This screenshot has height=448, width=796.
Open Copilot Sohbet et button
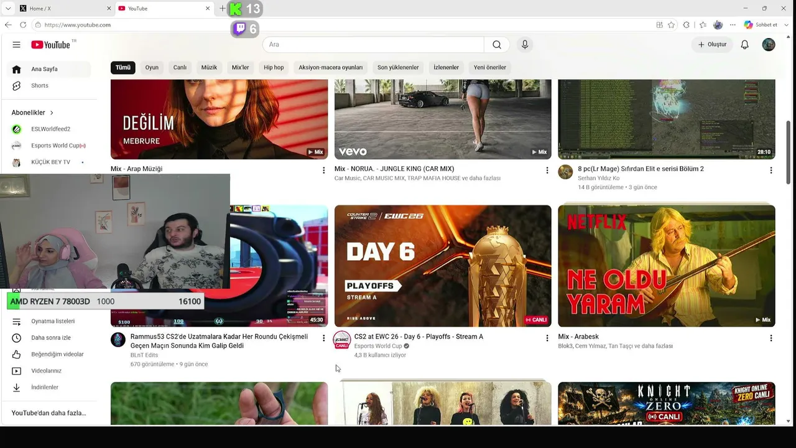pyautogui.click(x=761, y=25)
